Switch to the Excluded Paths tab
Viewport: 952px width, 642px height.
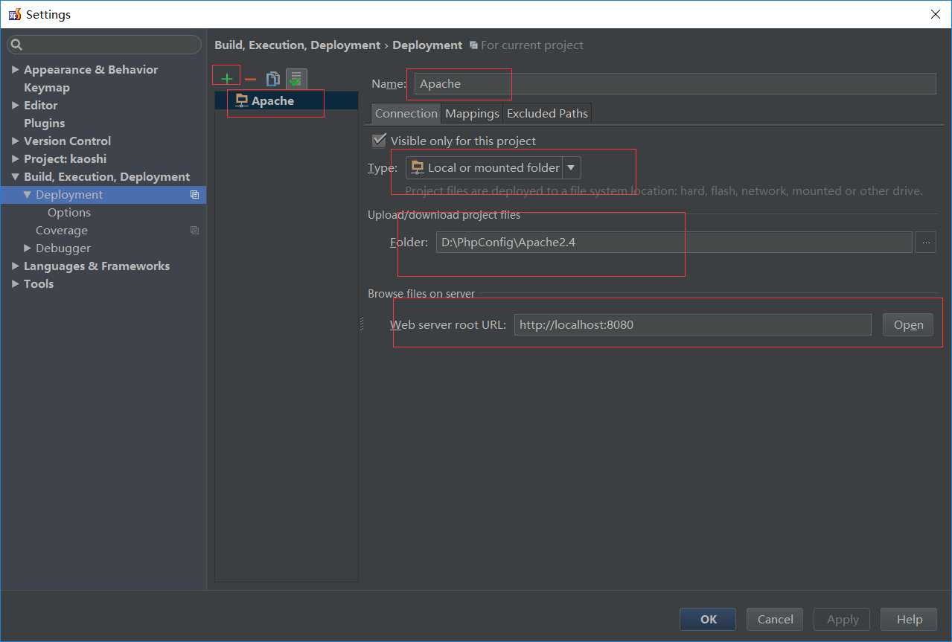pos(547,113)
